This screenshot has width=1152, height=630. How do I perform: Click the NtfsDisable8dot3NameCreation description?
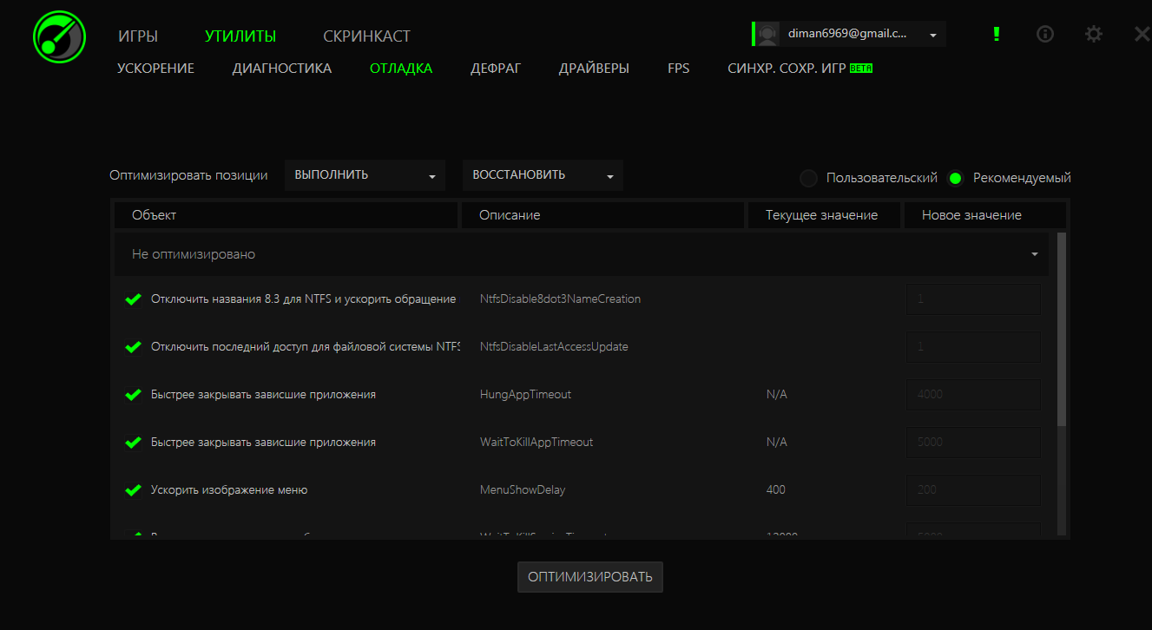pyautogui.click(x=560, y=299)
